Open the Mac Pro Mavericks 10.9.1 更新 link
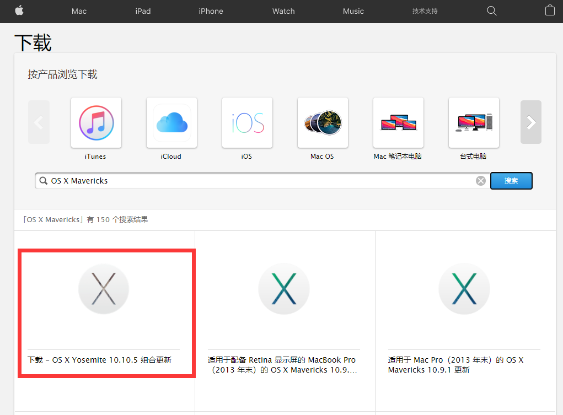This screenshot has height=415, width=563. tap(455, 365)
